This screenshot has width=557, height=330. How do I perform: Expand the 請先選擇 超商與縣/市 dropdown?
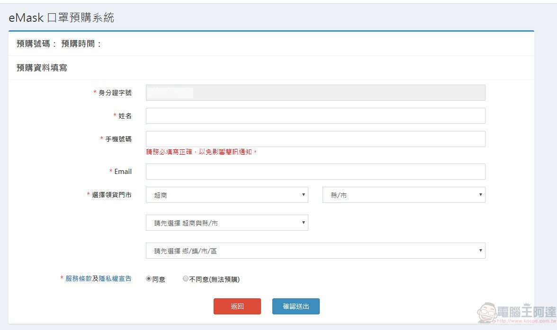point(227,223)
